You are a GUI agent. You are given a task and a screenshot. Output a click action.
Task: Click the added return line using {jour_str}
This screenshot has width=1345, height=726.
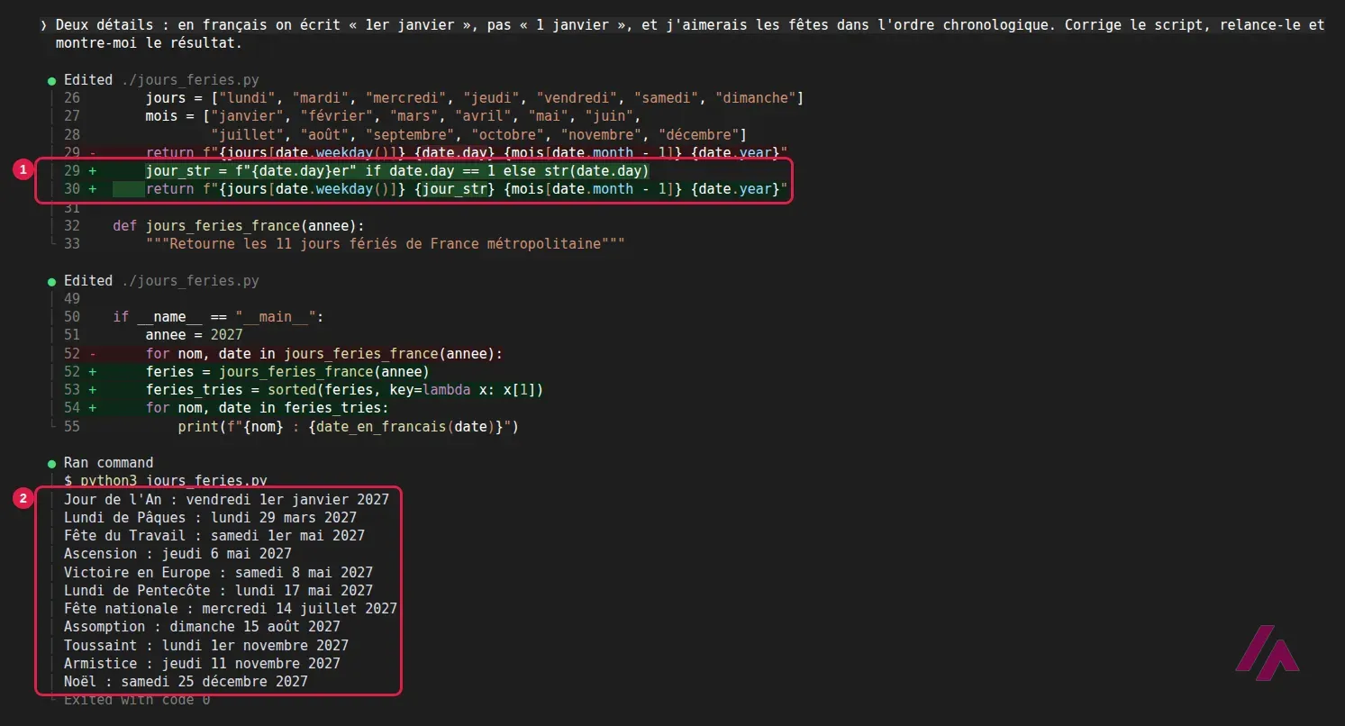pyautogui.click(x=467, y=189)
